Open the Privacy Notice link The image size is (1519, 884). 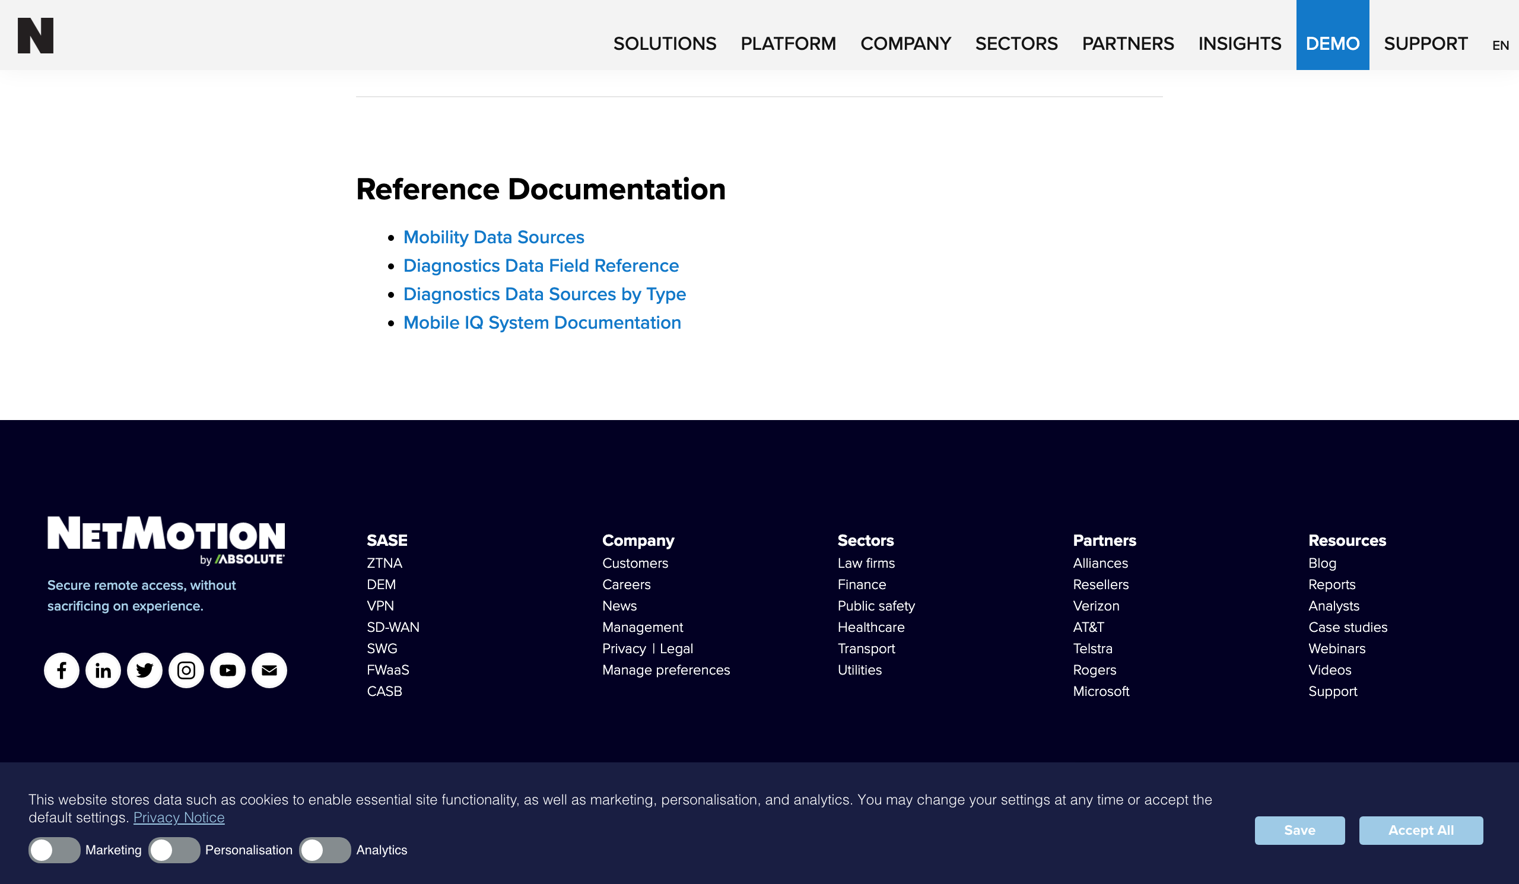(179, 818)
